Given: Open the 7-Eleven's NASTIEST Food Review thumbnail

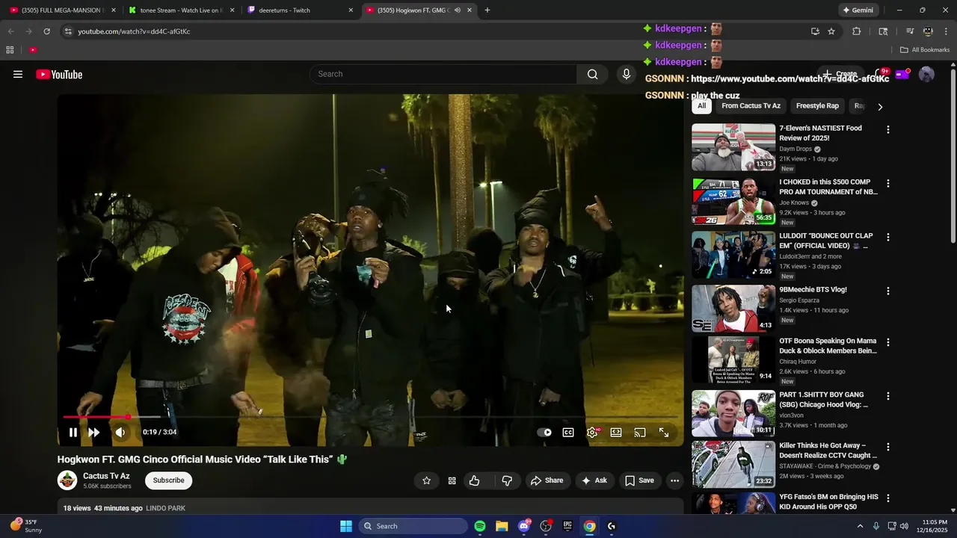Looking at the screenshot, I should click(733, 147).
